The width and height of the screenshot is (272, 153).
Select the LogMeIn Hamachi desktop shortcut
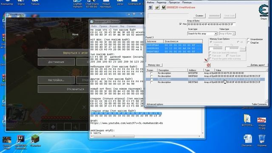coord(77,4)
